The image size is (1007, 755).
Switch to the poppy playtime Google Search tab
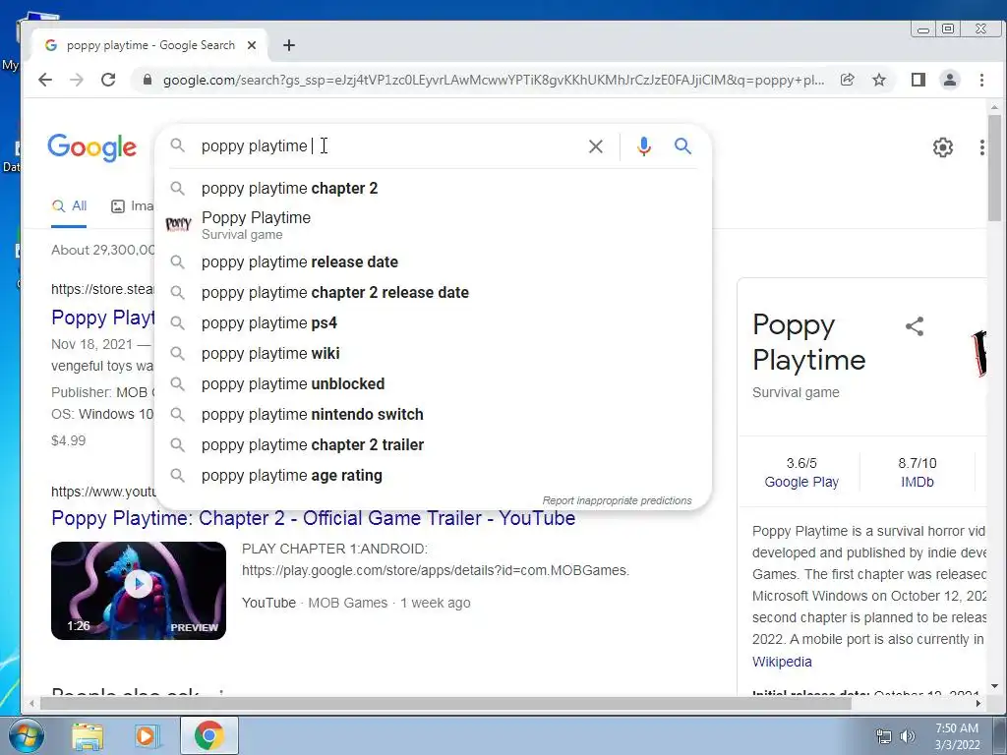click(x=149, y=45)
